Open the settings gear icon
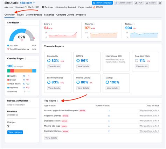Viewport: 166px width, 149px height. pyautogui.click(x=160, y=3)
